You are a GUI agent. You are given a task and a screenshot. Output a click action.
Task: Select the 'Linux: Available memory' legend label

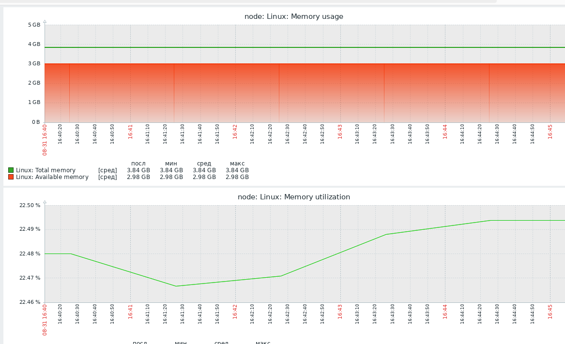[52, 177]
